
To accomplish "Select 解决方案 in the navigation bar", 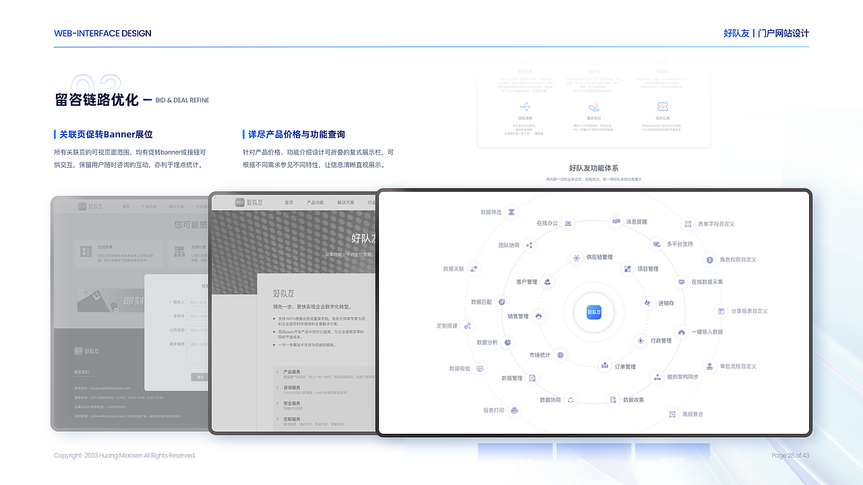I will (345, 203).
